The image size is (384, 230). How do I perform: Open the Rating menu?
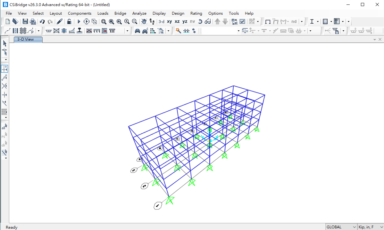click(196, 13)
